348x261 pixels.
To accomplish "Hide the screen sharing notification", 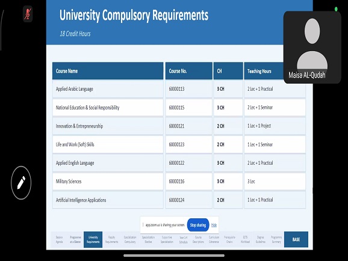I will [x=214, y=225].
